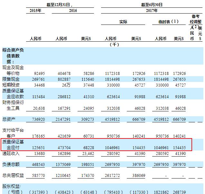Select mezzanine equity value 2617272
Viewport: 205px width, 194px height.
coord(112,175)
